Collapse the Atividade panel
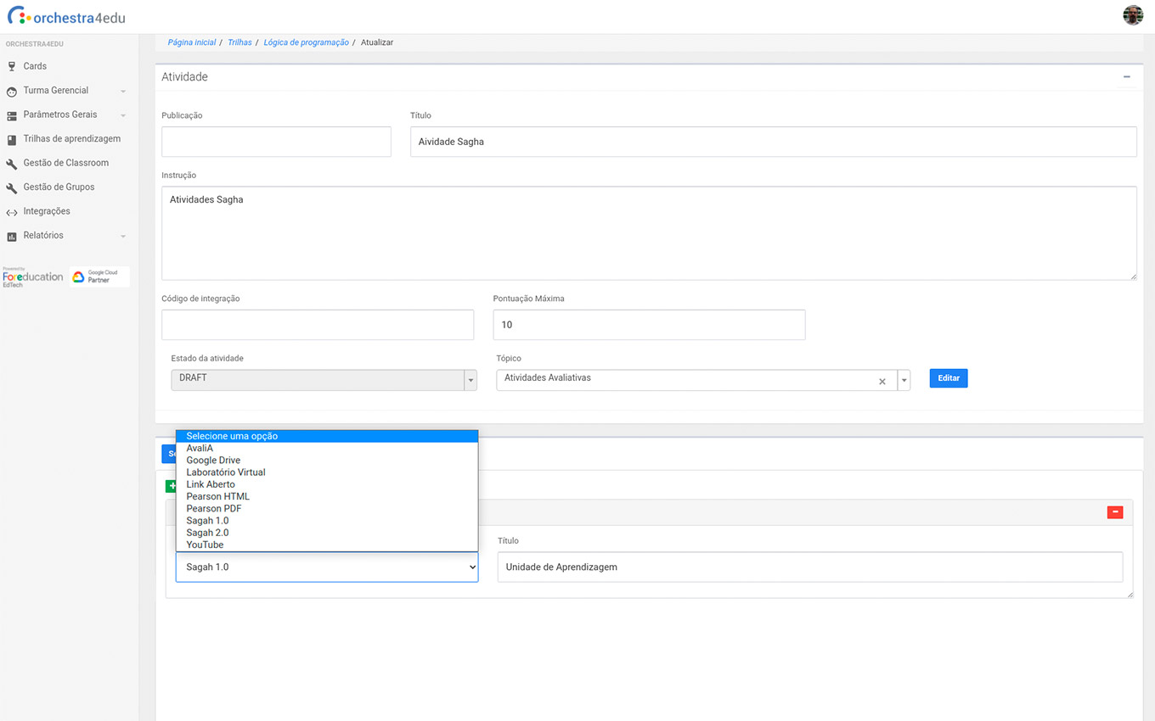The width and height of the screenshot is (1155, 721). pyautogui.click(x=1126, y=77)
